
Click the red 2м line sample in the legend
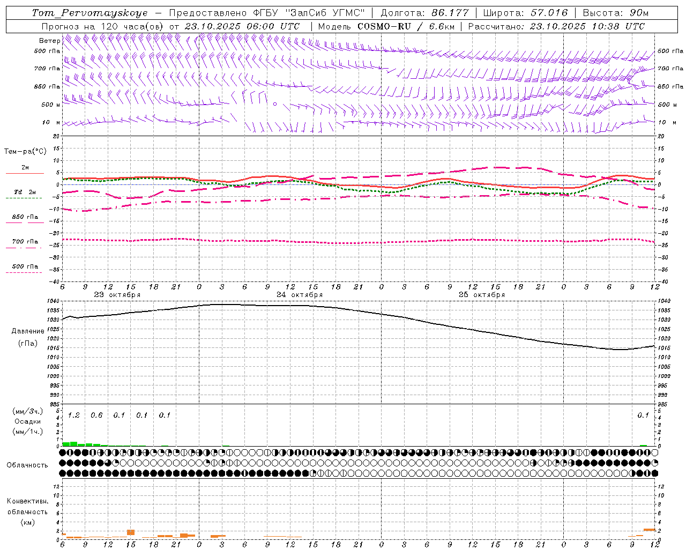[25, 174]
